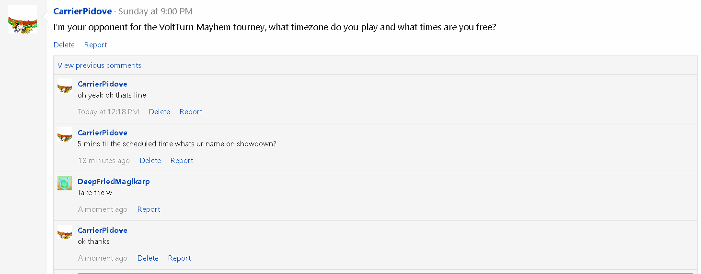The height and width of the screenshot is (274, 701).
Task: Delete the main profile post
Action: tap(64, 45)
